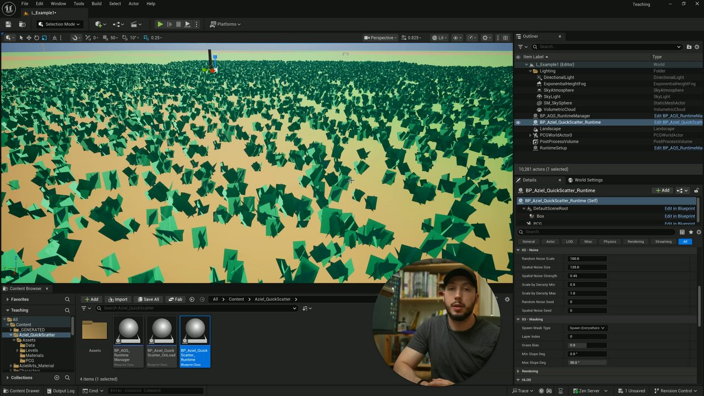Click the Save current level icon
Image resolution: width=704 pixels, height=396 pixels.
click(8, 24)
